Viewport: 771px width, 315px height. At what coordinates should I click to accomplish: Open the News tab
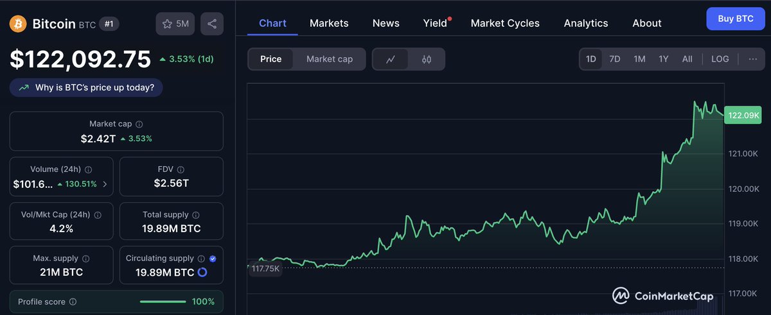pyautogui.click(x=386, y=23)
